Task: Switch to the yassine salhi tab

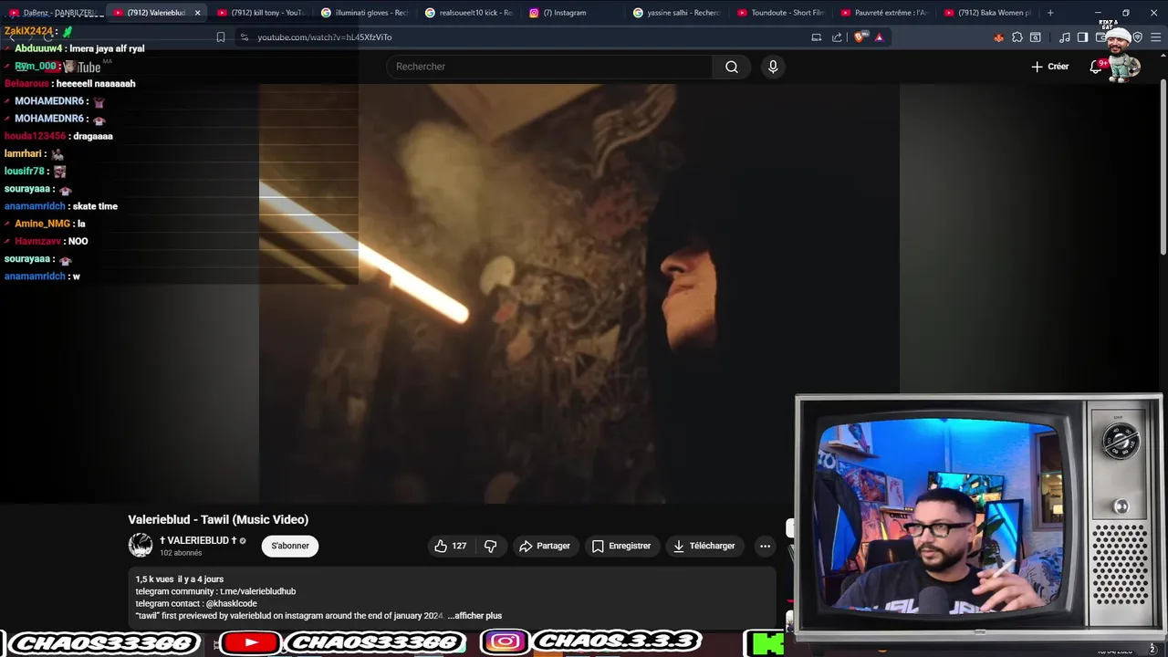Action: click(x=676, y=13)
